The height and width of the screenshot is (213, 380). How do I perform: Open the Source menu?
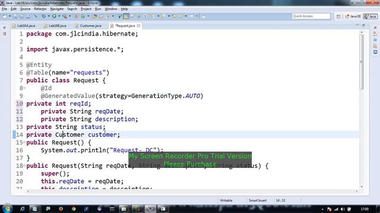pos(25,9)
